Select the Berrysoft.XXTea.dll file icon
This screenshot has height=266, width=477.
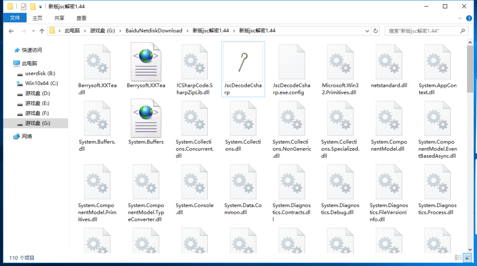pyautogui.click(x=97, y=62)
